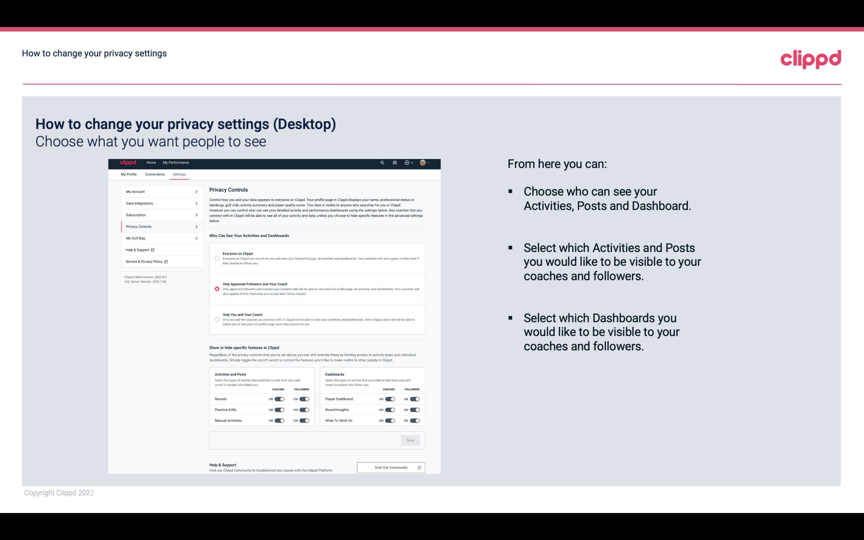
Task: Toggle Practice Drills visibility for Coaches
Action: coord(279,410)
